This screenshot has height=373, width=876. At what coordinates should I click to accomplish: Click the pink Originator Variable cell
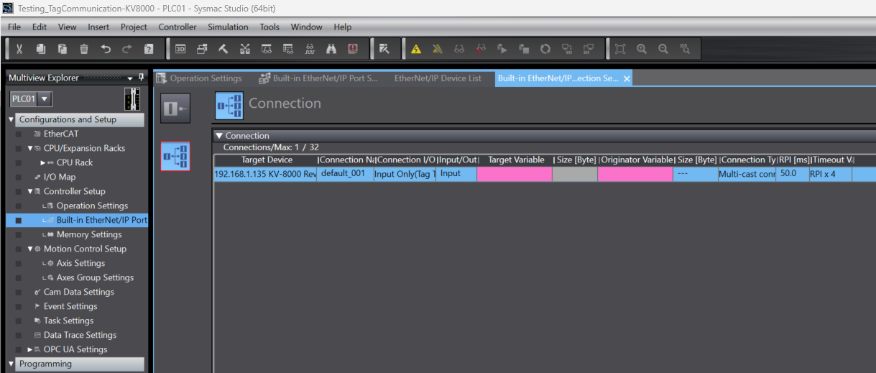(x=635, y=174)
